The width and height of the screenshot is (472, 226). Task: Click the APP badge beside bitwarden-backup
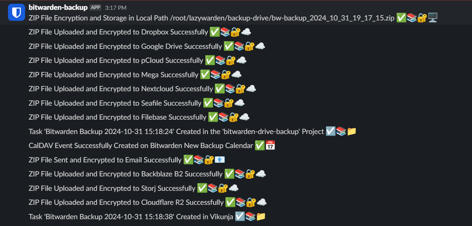pos(95,8)
